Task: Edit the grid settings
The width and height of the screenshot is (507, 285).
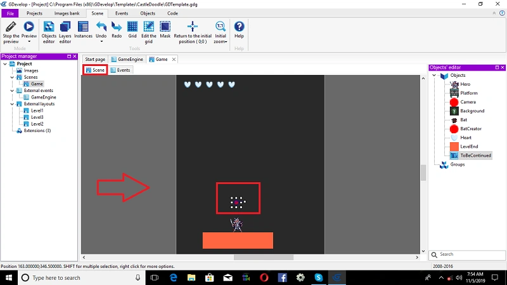Action: [148, 32]
